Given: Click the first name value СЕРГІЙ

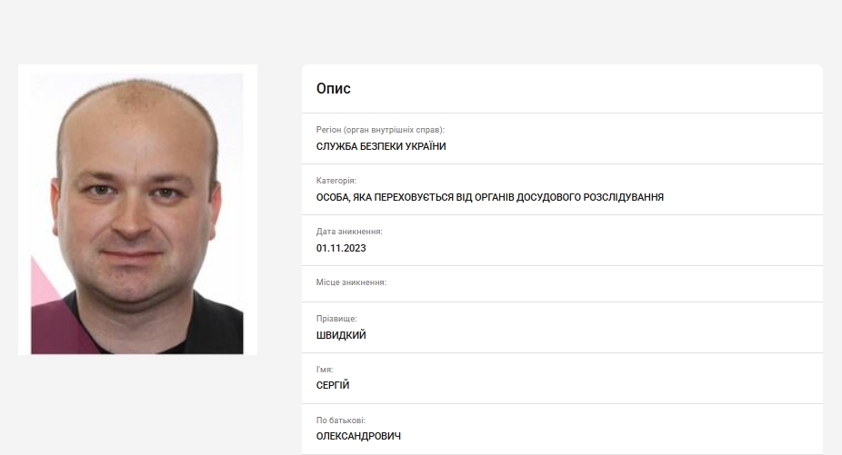Looking at the screenshot, I should point(333,385).
